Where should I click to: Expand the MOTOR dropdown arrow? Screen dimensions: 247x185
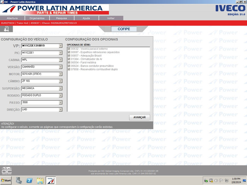click(x=61, y=74)
